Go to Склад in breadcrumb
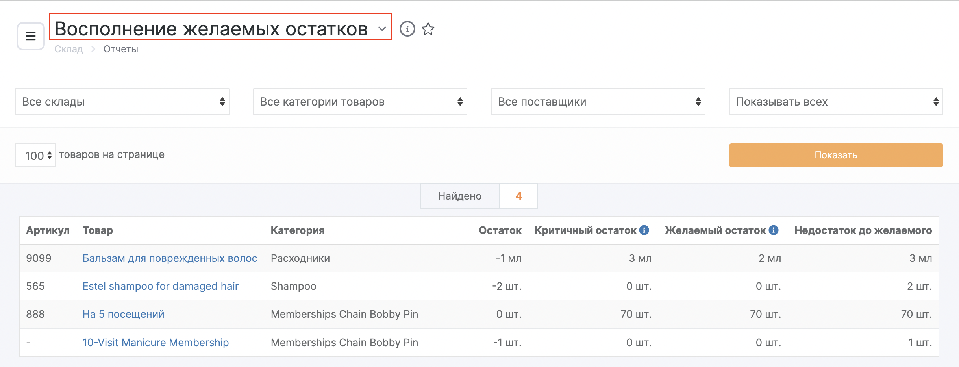Viewport: 959px width, 367px height. click(68, 49)
